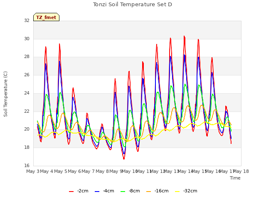The width and height of the screenshot is (266, 199).
Task: Toggle the -8cm legend entry
Action: click(x=130, y=191)
